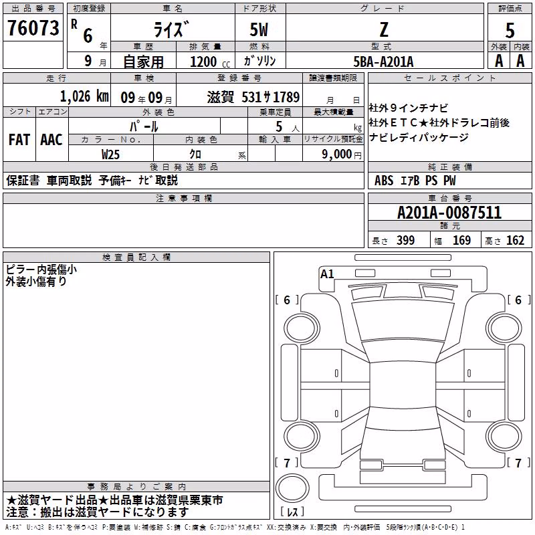
Task: Click the 保証書 item in later-shipped parts
Action: pyautogui.click(x=23, y=181)
